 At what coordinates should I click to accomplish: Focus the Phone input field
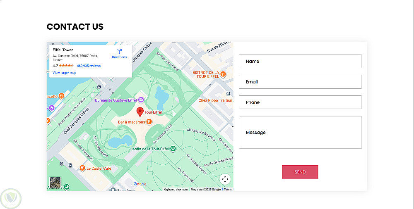pyautogui.click(x=300, y=102)
